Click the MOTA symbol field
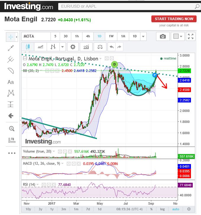 (x=36, y=36)
